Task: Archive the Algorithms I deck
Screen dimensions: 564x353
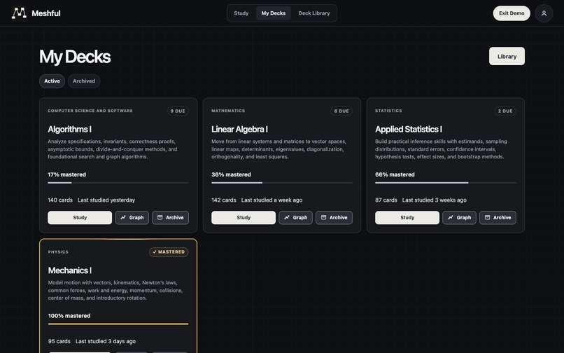Action: click(x=170, y=218)
